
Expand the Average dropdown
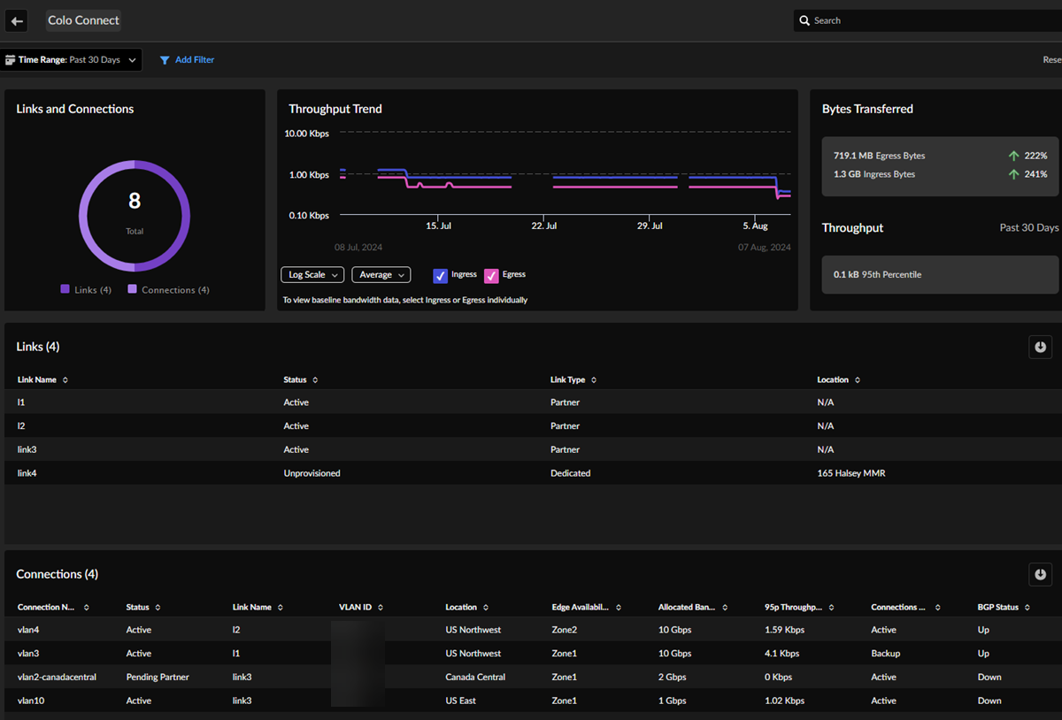[x=381, y=275]
